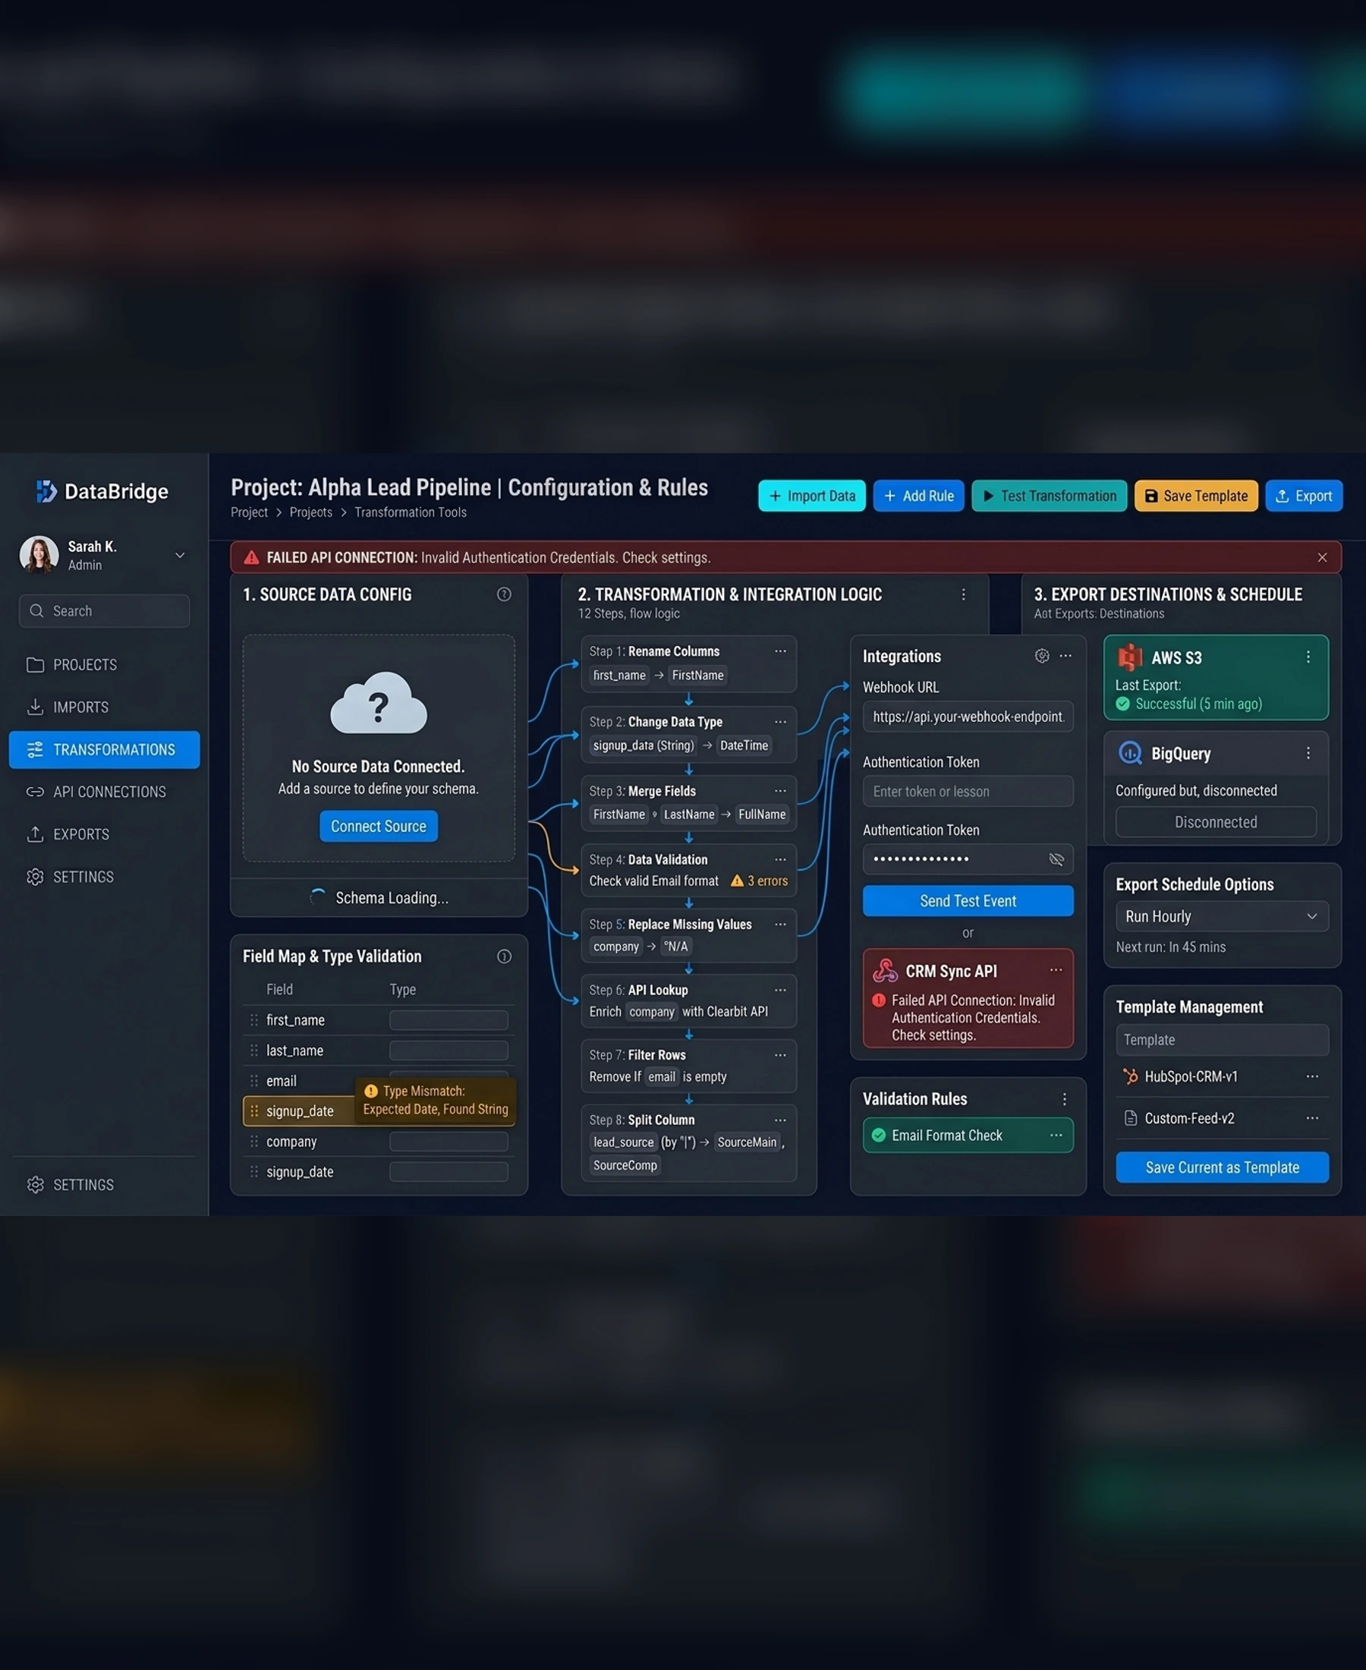
Task: Open the Run Hourly schedule dropdown
Action: (1222, 916)
